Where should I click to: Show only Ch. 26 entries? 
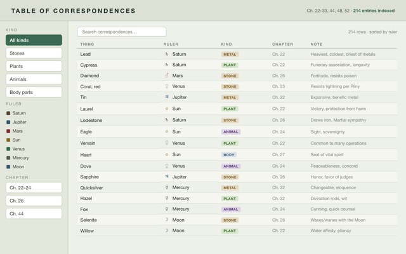(x=34, y=201)
